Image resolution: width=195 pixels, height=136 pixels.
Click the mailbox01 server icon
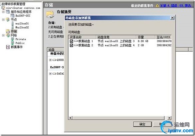(x=13, y=23)
